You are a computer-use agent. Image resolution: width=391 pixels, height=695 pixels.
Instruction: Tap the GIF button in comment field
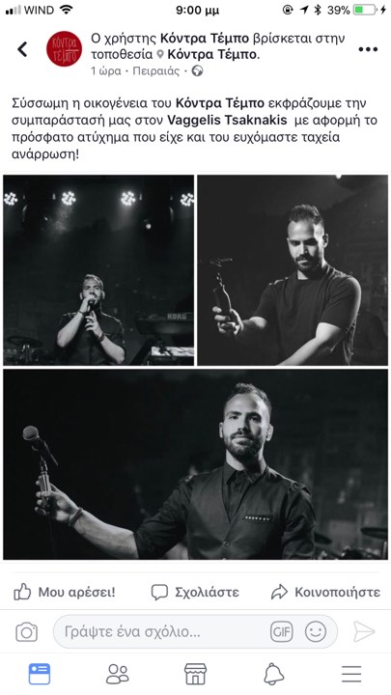click(282, 631)
